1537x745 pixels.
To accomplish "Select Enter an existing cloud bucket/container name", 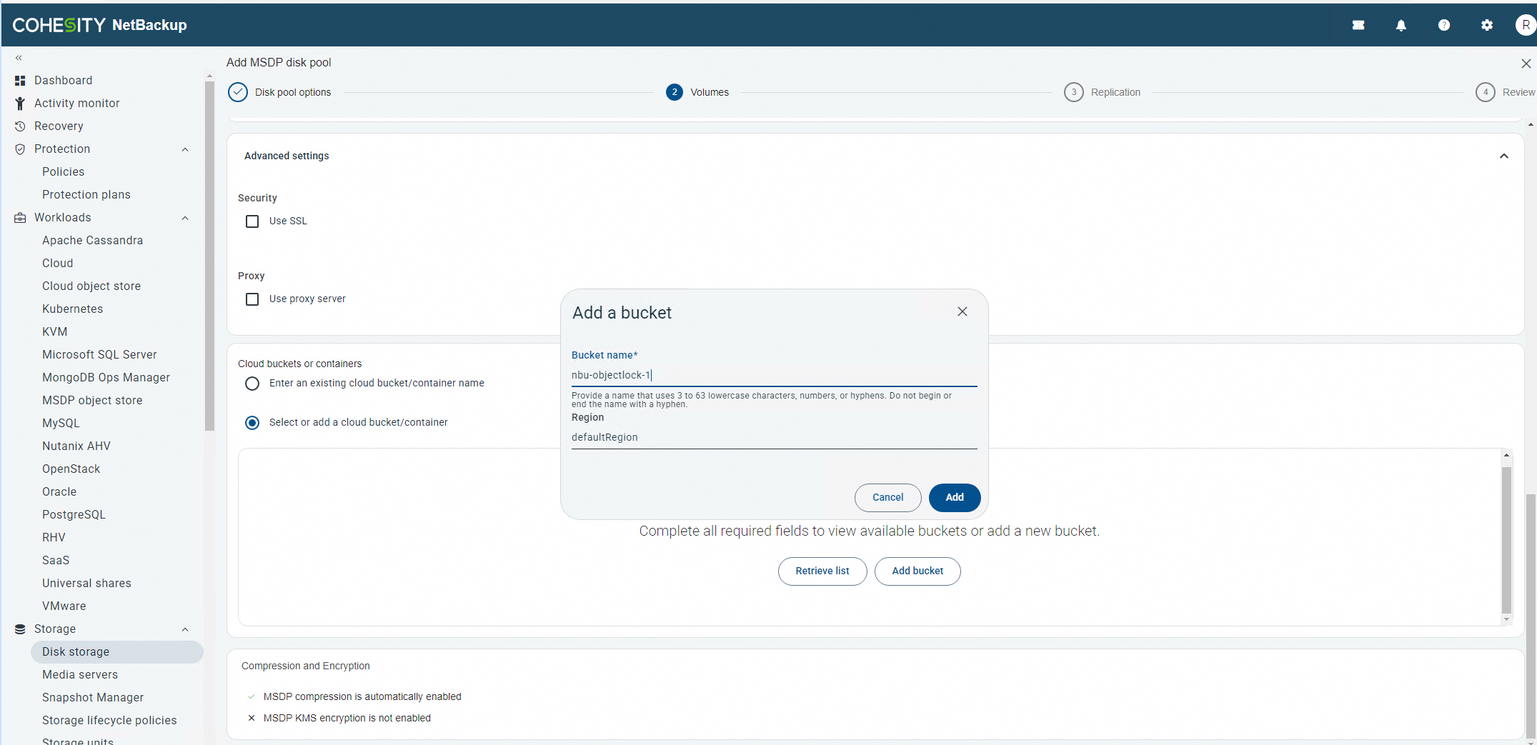I will [x=252, y=384].
